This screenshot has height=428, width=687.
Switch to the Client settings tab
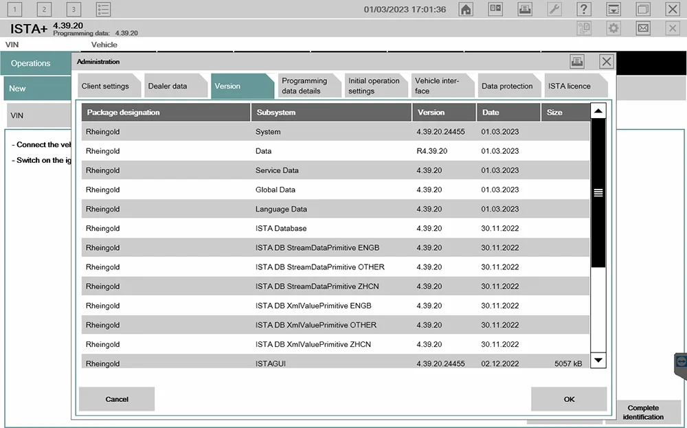[x=105, y=87]
